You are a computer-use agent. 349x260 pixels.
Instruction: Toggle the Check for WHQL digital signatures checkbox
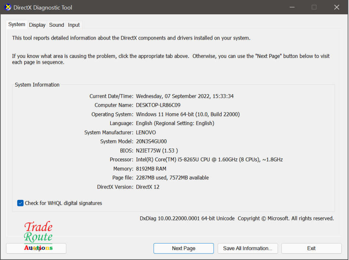[x=20, y=203]
